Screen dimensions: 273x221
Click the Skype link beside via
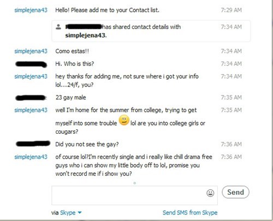pyautogui.click(x=68, y=212)
